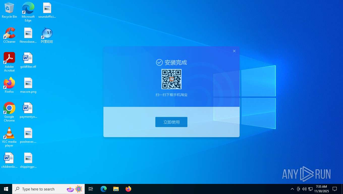Select the fitnessbase... image file
Viewport: 343px width, 194px height.
coord(28,35)
